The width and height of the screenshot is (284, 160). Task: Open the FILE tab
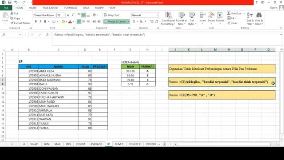click(x=6, y=8)
